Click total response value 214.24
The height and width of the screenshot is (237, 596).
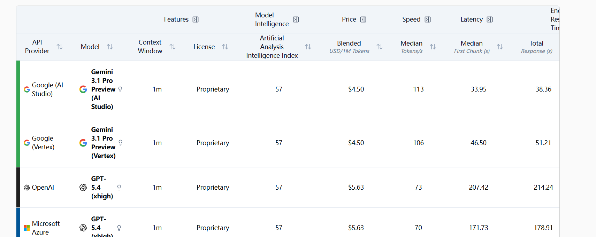(x=543, y=188)
